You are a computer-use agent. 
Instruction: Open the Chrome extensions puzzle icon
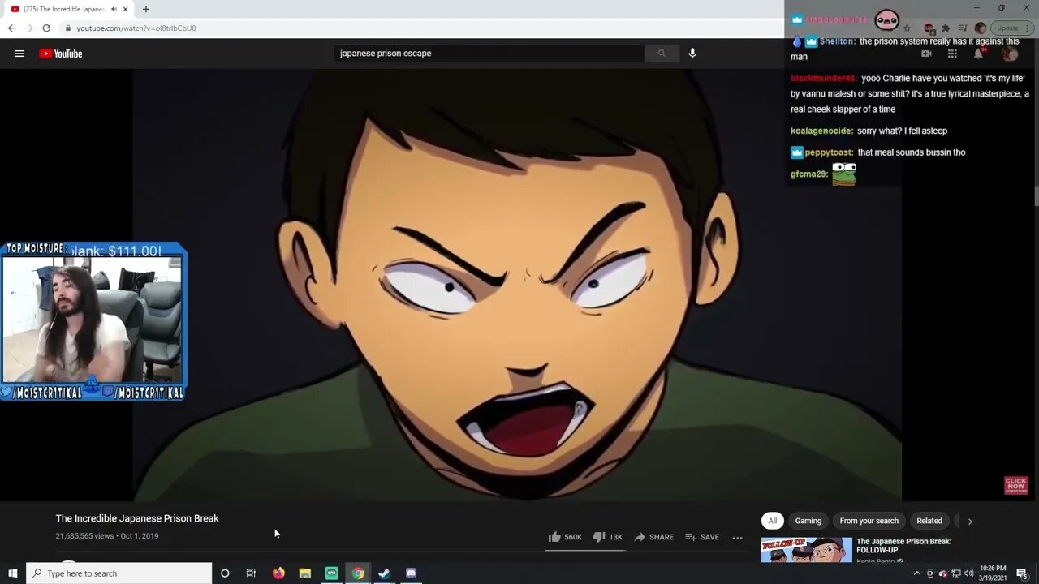pos(946,28)
